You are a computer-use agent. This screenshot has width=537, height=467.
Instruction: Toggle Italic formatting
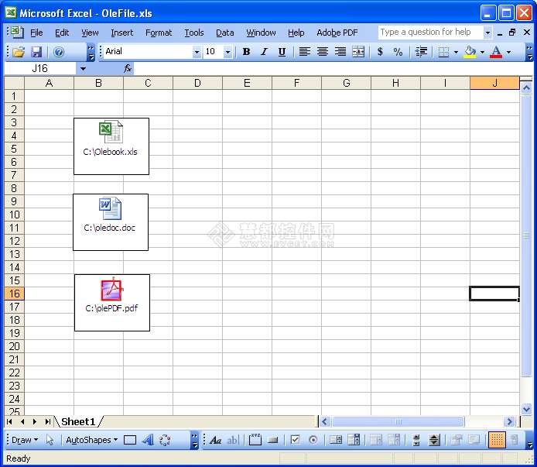tap(264, 52)
